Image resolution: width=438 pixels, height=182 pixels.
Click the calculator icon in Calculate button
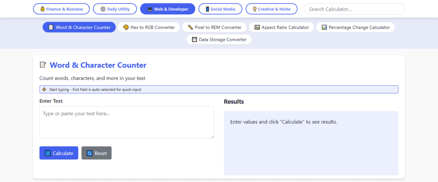[x=47, y=153]
